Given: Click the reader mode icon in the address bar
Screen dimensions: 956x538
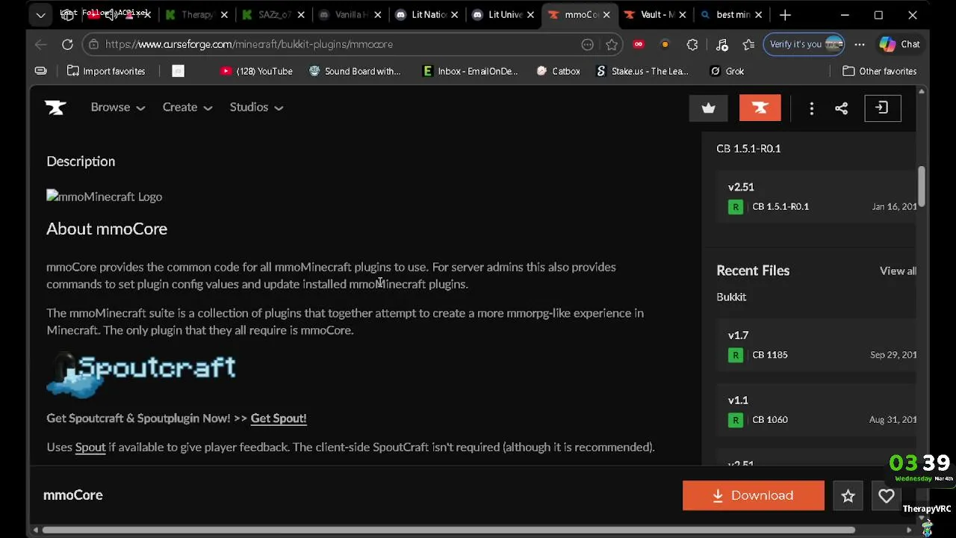Looking at the screenshot, I should [588, 44].
